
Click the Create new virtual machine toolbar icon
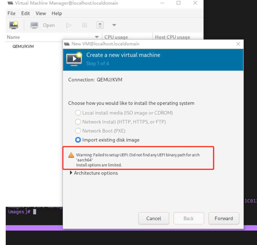pyautogui.click(x=14, y=25)
